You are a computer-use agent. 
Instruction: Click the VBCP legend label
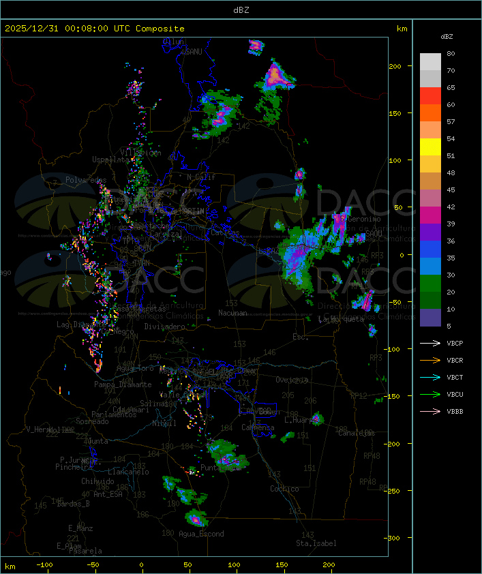coord(455,343)
